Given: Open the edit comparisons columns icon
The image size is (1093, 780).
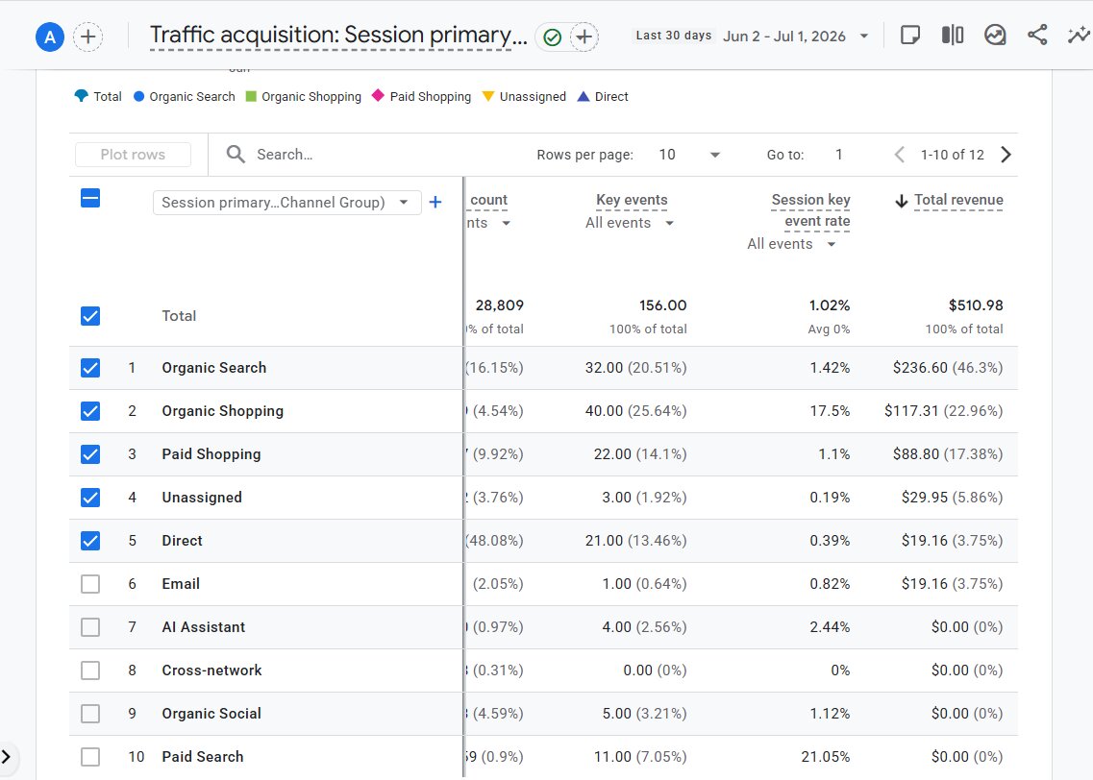Looking at the screenshot, I should click(x=953, y=35).
